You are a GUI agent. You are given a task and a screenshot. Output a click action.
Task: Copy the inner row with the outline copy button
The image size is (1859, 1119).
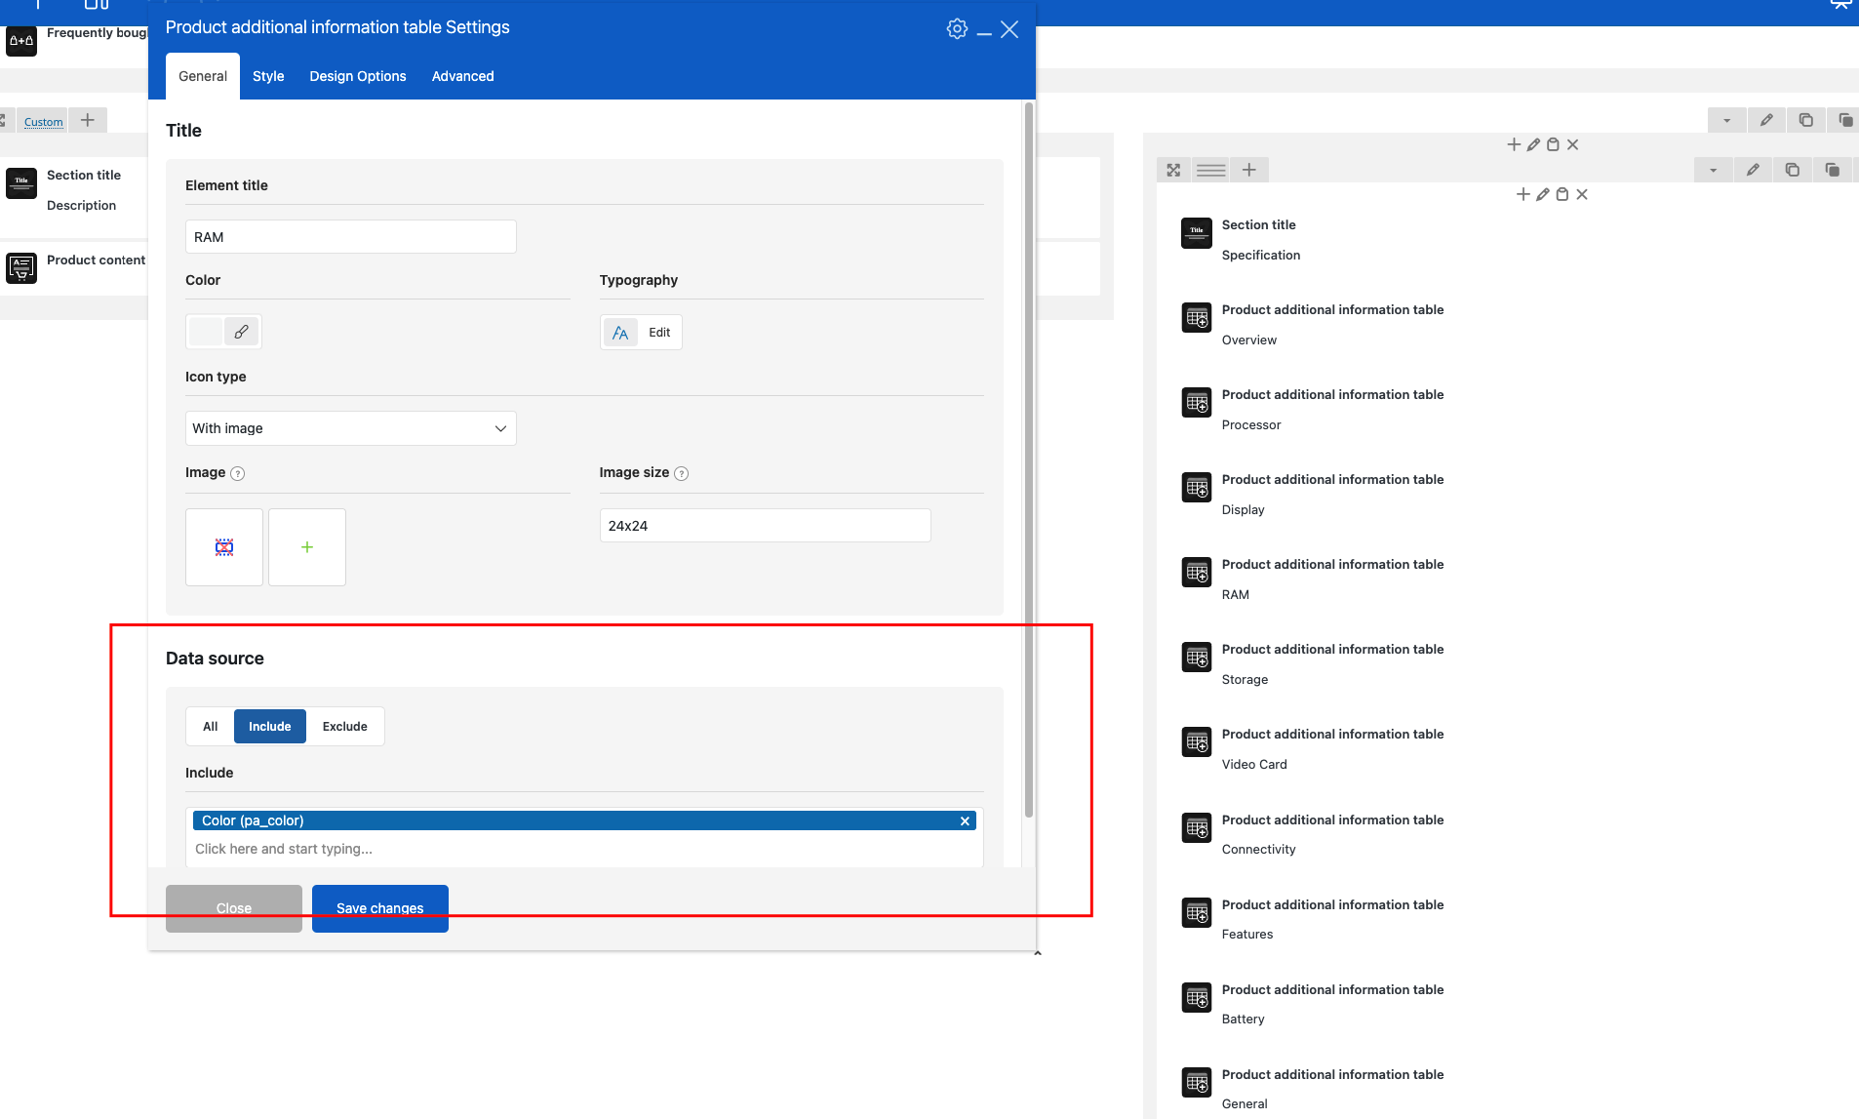(x=1793, y=170)
